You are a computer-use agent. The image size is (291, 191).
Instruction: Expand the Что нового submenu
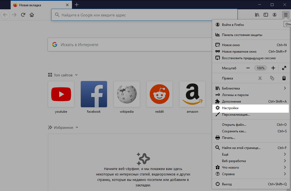(x=250, y=168)
